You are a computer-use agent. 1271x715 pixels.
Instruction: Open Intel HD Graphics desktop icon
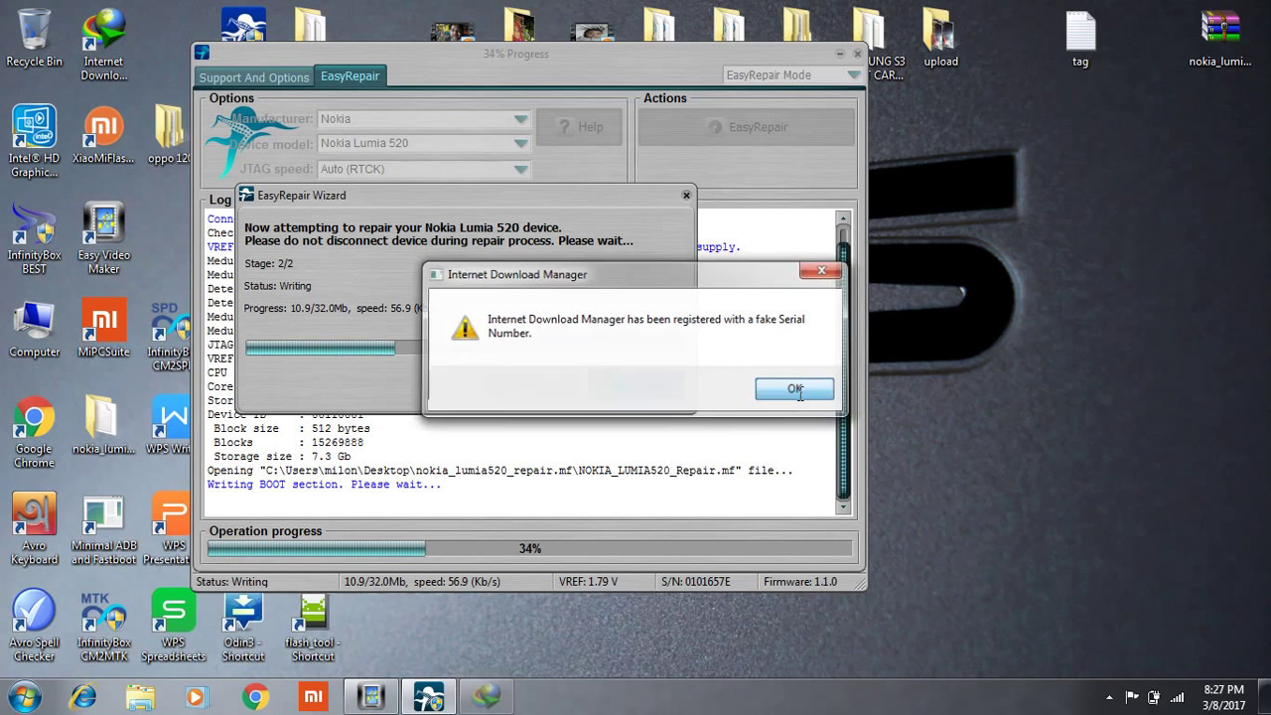pos(34,141)
